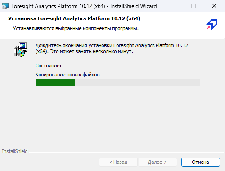
Task: Cancel the installation with the Отмена button
Action: coord(201,162)
